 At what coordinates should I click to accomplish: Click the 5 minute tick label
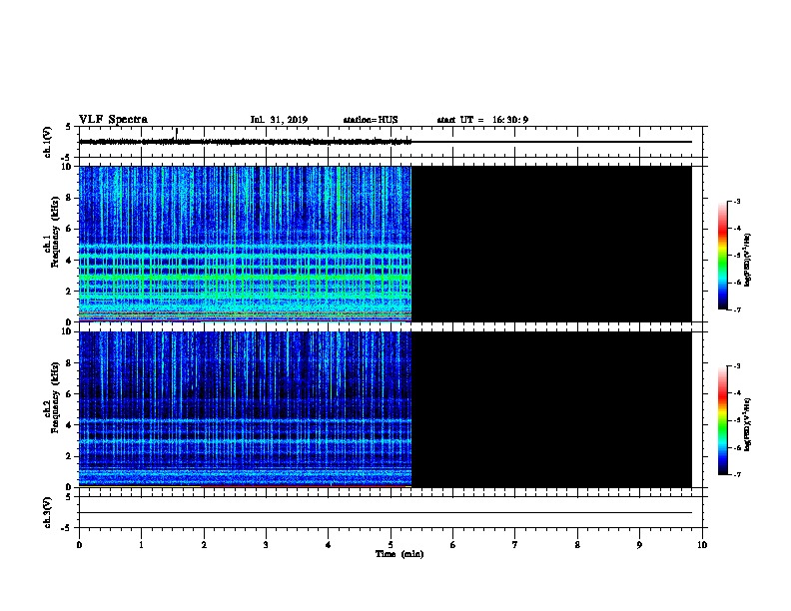(x=391, y=544)
